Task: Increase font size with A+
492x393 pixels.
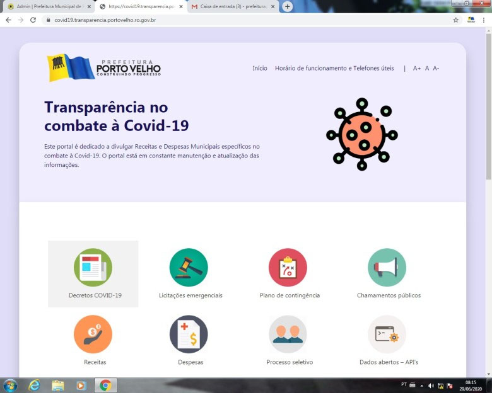Action: pos(417,68)
